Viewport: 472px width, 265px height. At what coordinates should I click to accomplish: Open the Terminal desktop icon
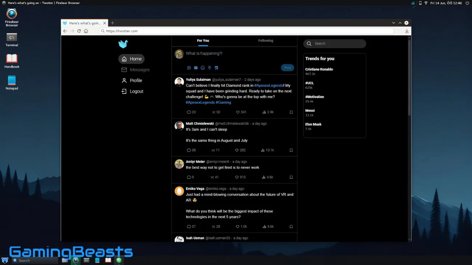(x=11, y=40)
